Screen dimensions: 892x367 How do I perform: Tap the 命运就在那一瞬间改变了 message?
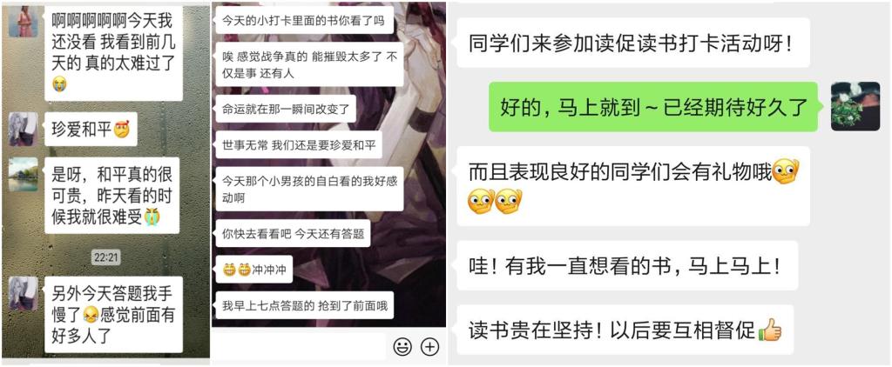coord(286,109)
